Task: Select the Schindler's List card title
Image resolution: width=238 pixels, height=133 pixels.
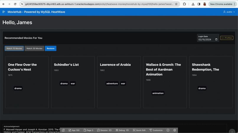Action: pyautogui.click(x=66, y=65)
